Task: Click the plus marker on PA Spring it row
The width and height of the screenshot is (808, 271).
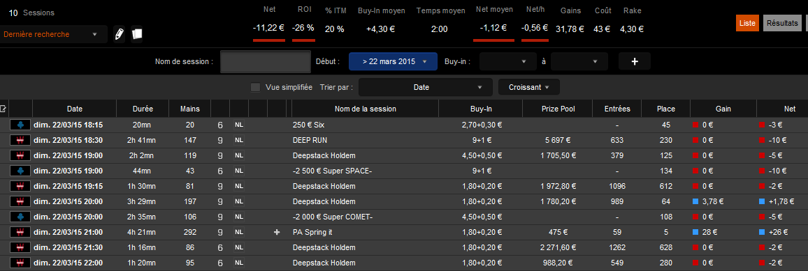Action: (277, 233)
